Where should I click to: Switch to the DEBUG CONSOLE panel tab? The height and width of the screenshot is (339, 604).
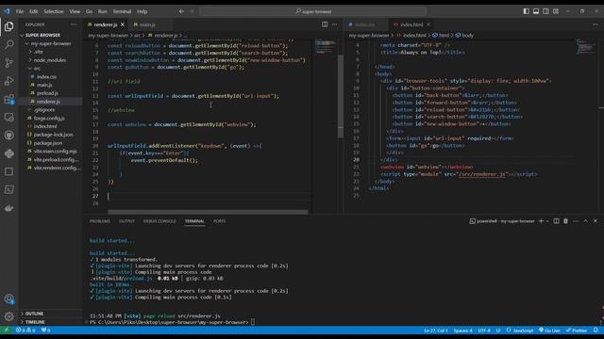(159, 221)
